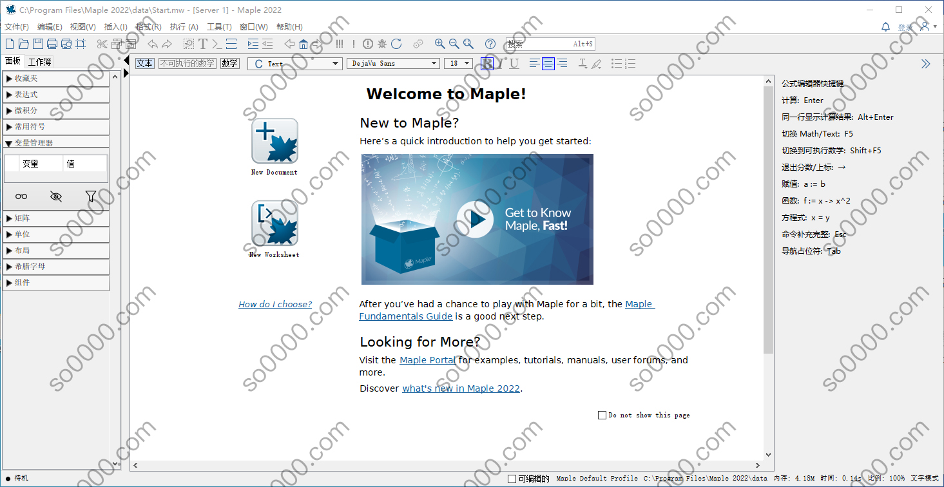Insert text region with T icon
Viewport: 944px width, 487px height.
pos(203,44)
